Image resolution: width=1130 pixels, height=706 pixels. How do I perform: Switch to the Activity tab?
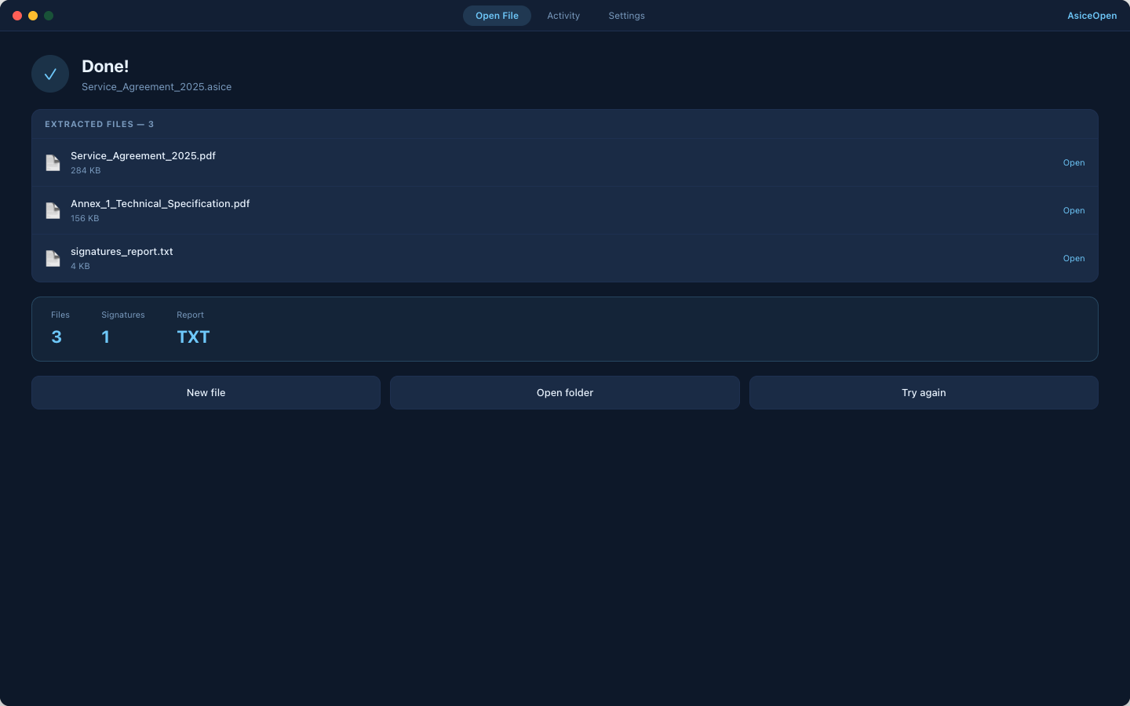point(563,16)
